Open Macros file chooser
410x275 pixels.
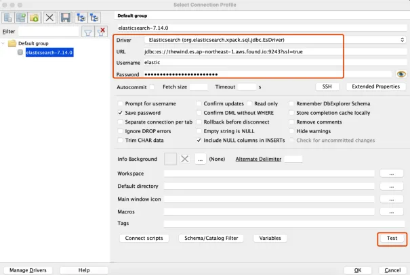coord(392,212)
